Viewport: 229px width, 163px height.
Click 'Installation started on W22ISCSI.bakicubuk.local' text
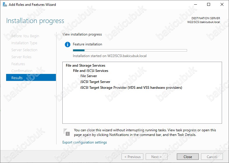[x=110, y=56]
